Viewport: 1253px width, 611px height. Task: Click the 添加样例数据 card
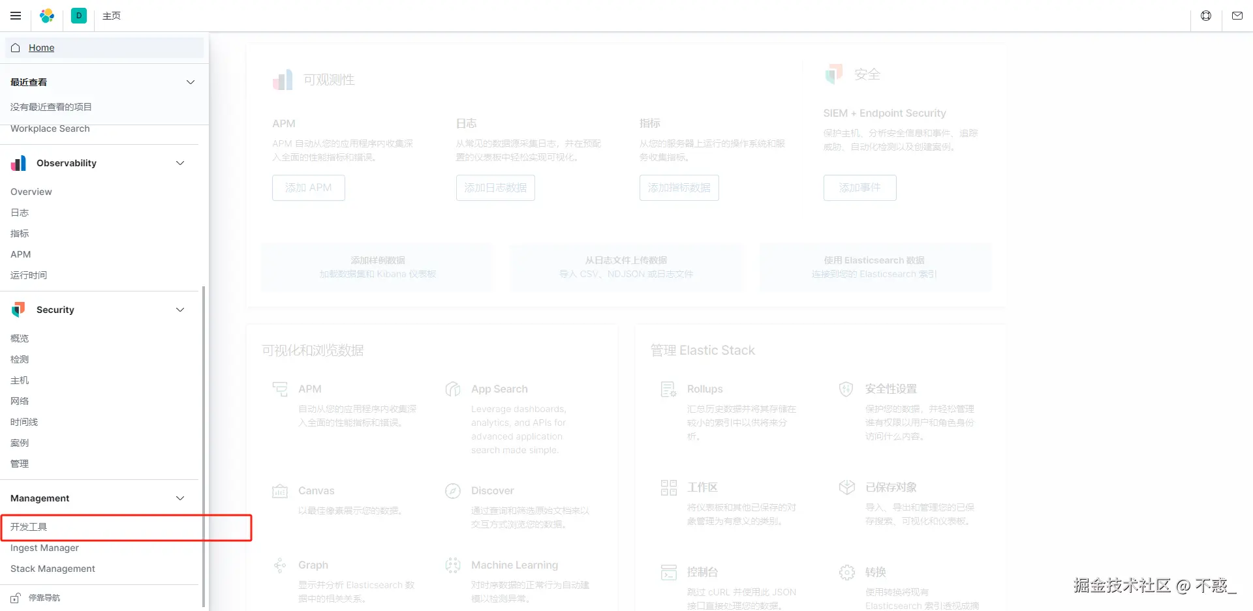(377, 267)
